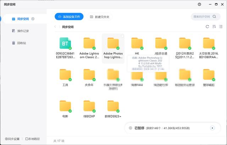Select the Adobe Lightroom Classic folder
The height and width of the screenshot is (145, 227).
tap(89, 48)
